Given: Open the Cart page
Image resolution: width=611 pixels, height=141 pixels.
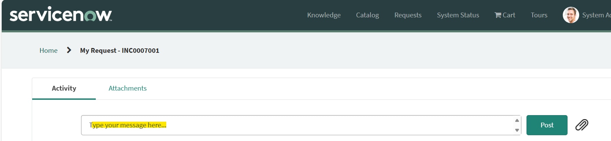Looking at the screenshot, I should click(505, 15).
